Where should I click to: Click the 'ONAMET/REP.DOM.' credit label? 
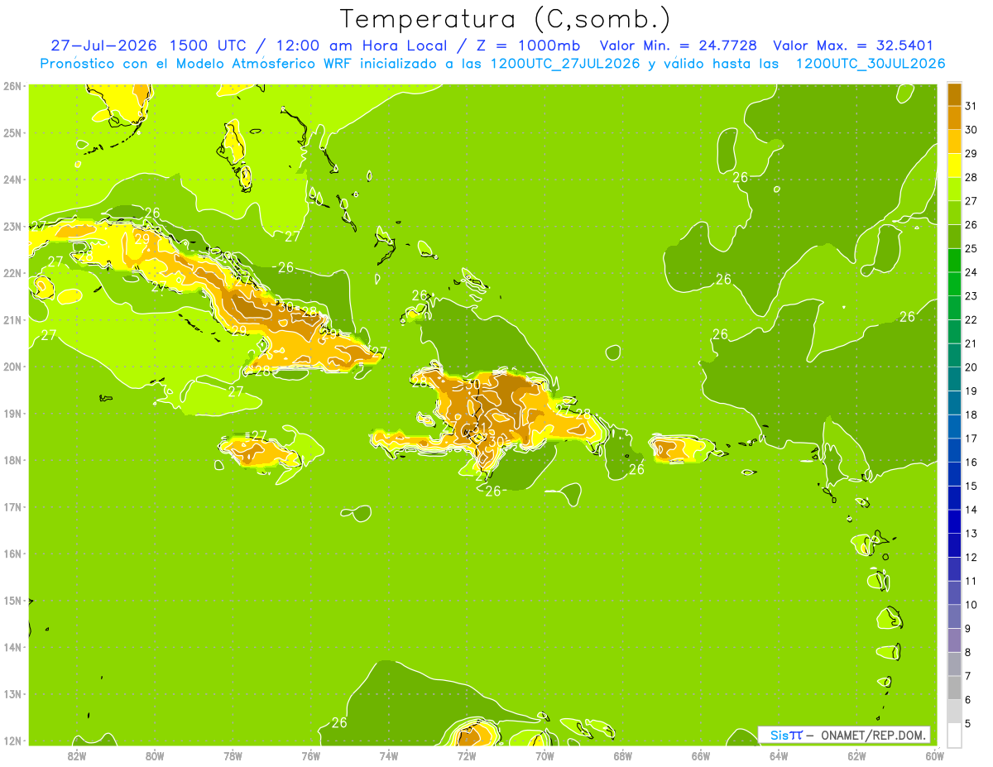point(874,735)
